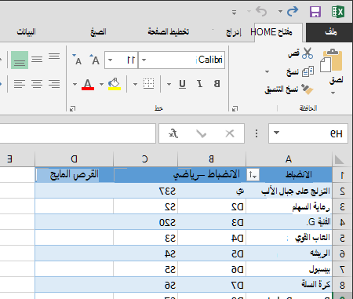Screen dimensions: 353x299
Task: Click the Paste clipboard icon
Action: point(331,60)
